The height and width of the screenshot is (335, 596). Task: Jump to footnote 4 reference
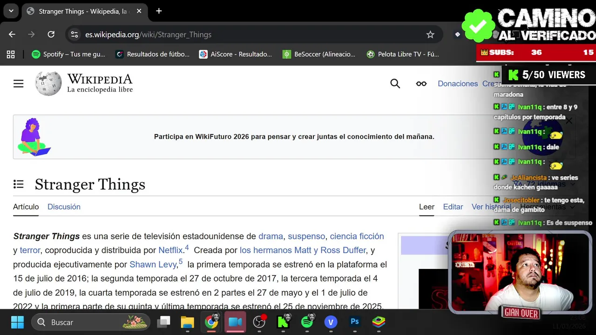pos(187,248)
